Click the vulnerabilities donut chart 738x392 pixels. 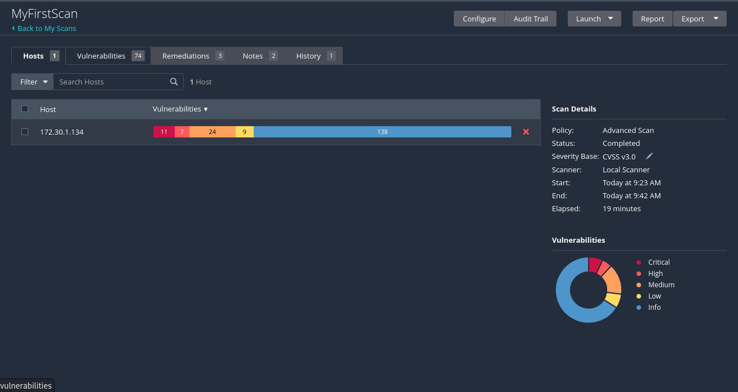pos(588,290)
